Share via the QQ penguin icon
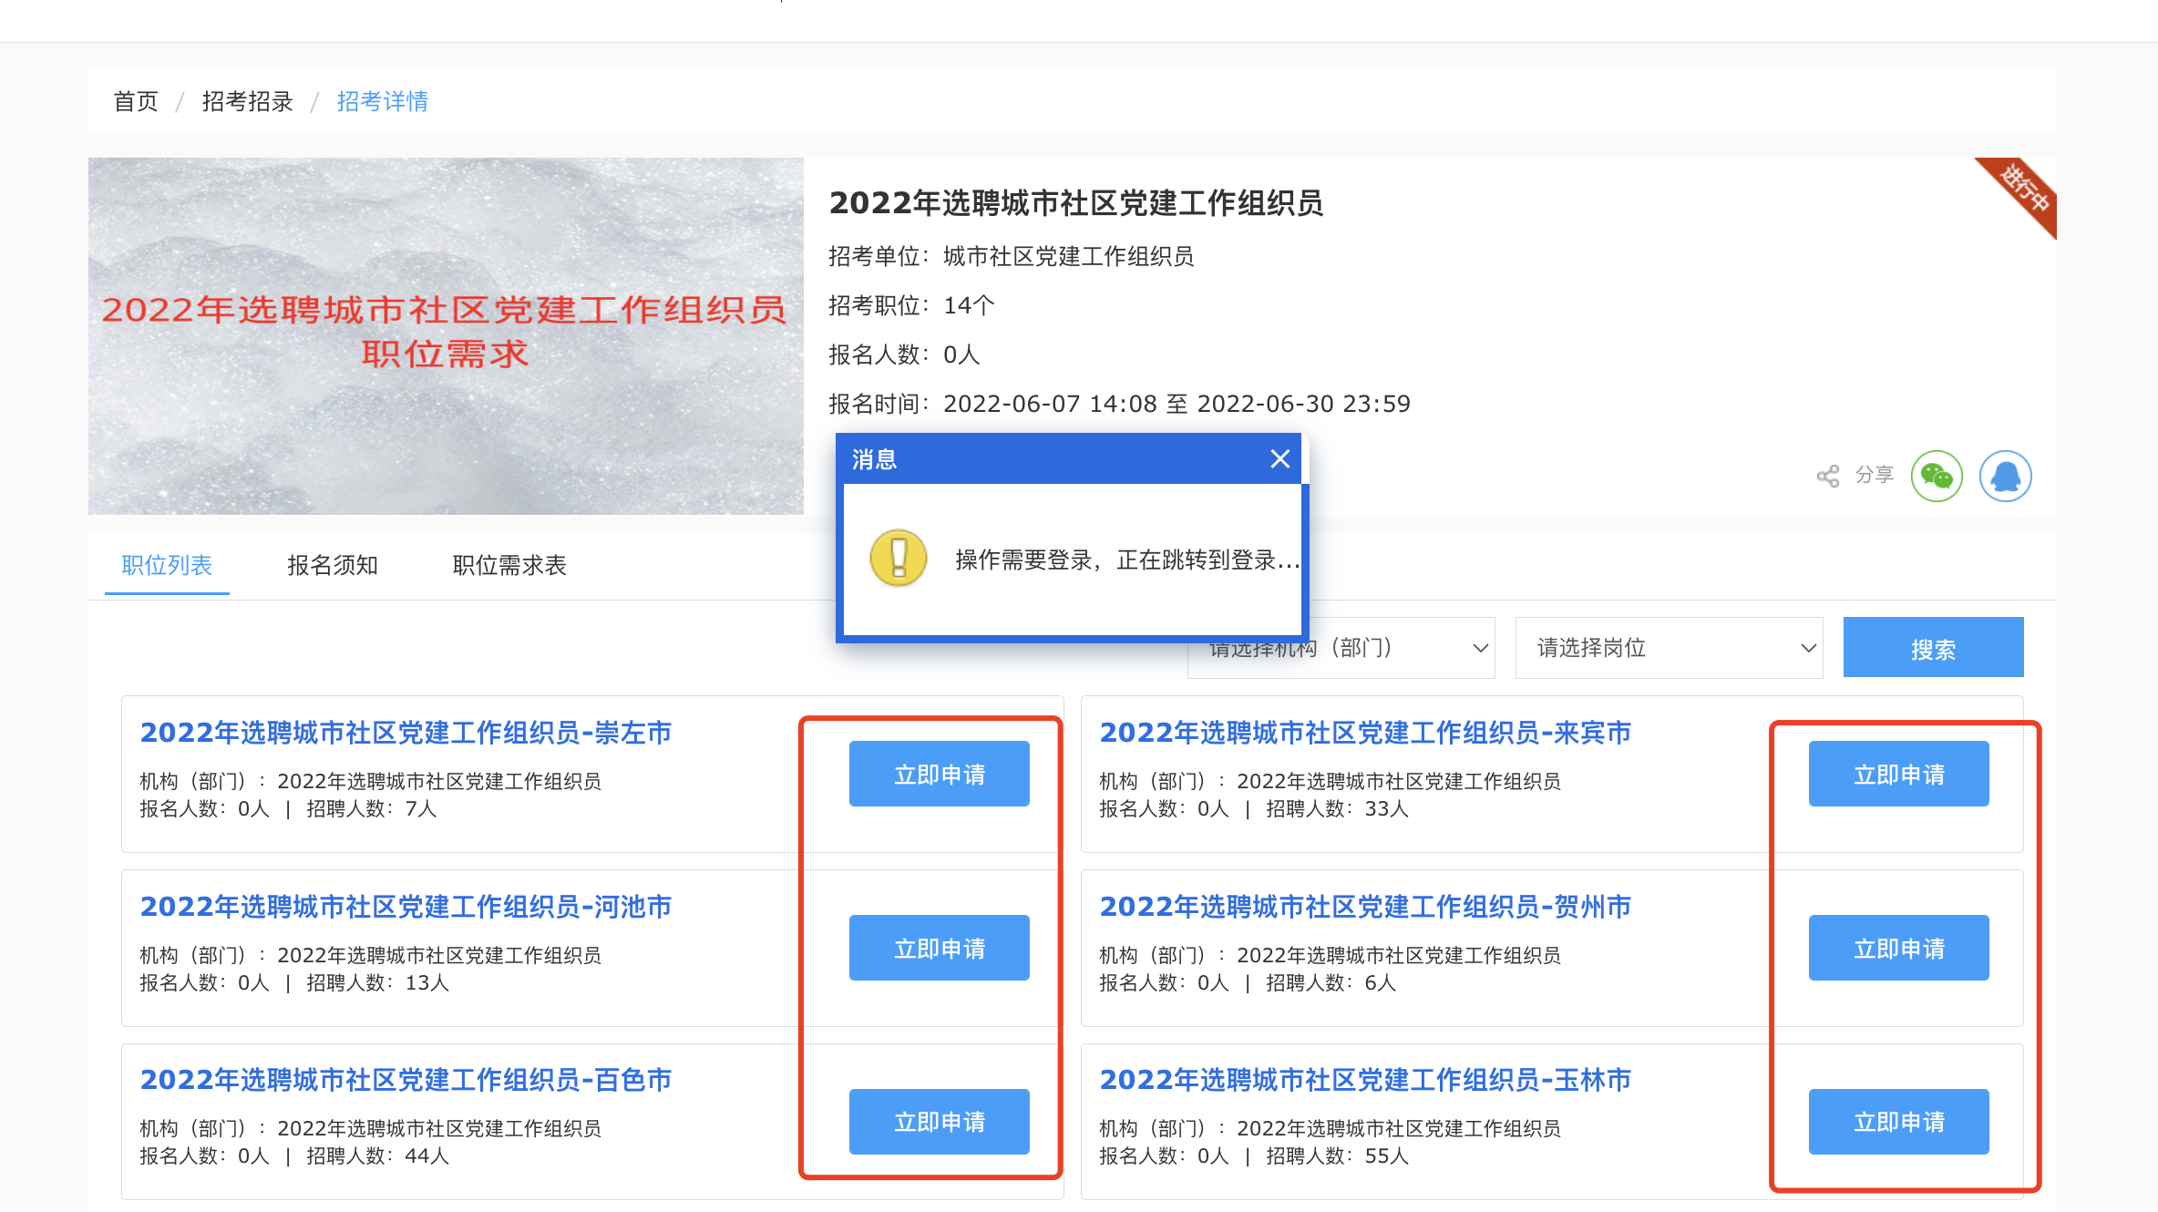The height and width of the screenshot is (1212, 2158). [x=2005, y=476]
